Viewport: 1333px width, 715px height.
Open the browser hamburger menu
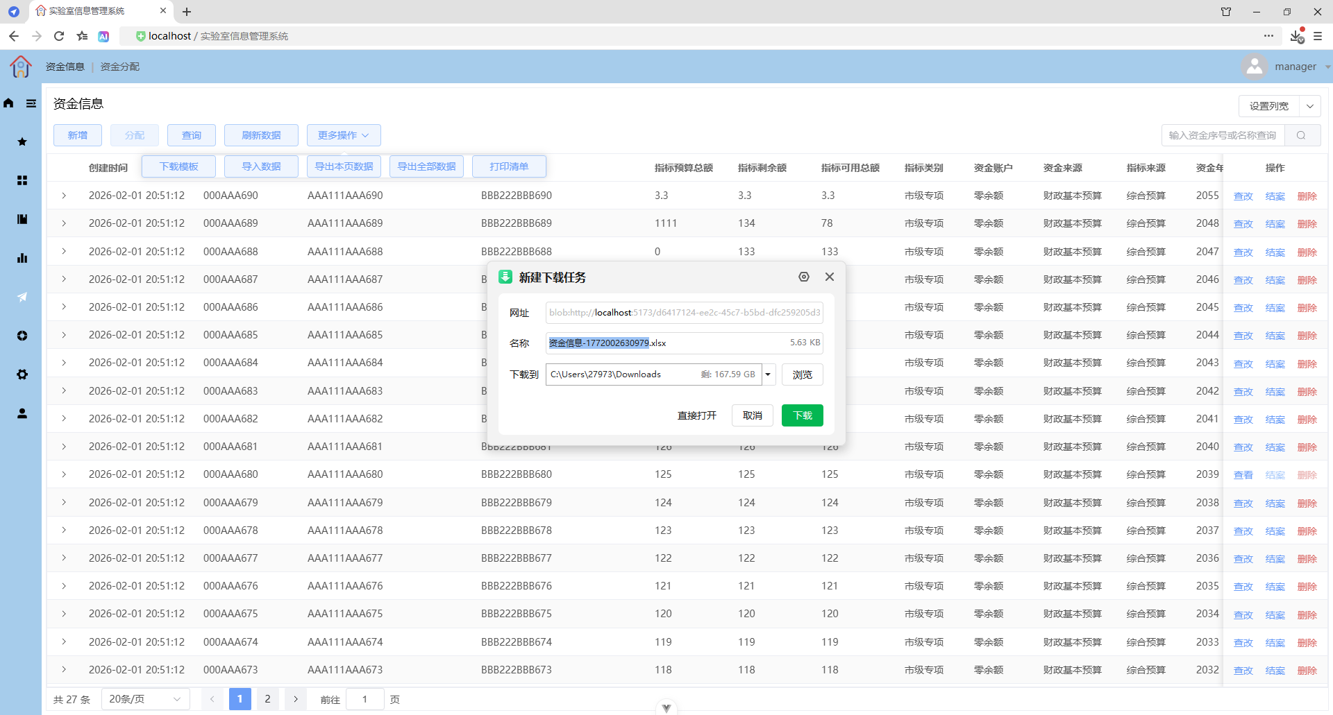tap(1318, 36)
